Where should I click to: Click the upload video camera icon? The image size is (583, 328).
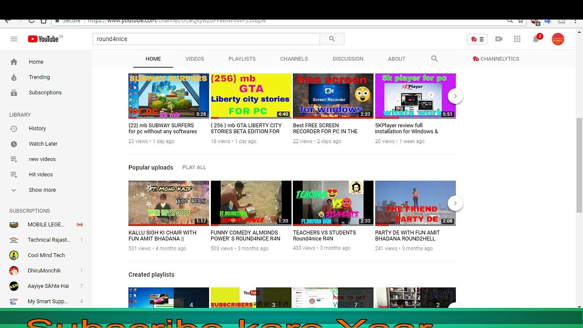pos(499,39)
